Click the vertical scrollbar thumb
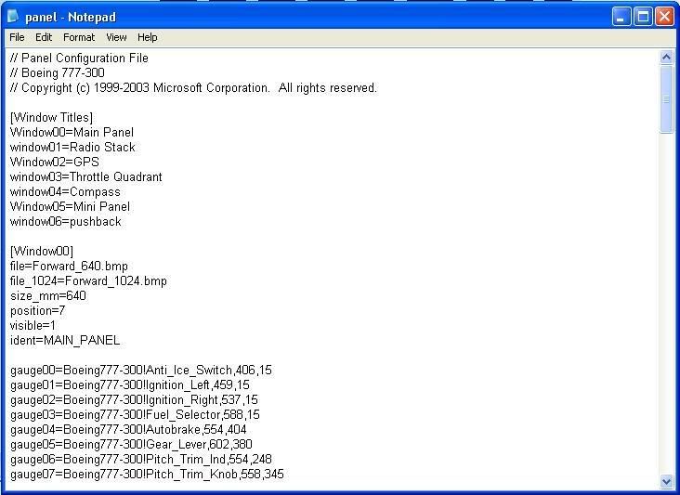 point(666,99)
